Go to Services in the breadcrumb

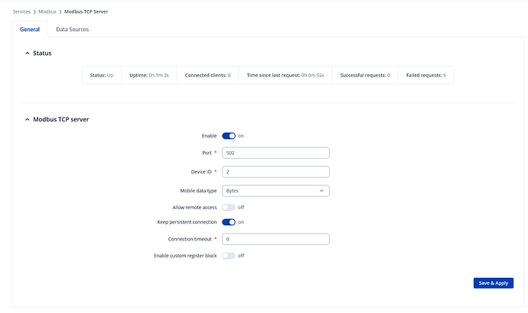(x=22, y=12)
